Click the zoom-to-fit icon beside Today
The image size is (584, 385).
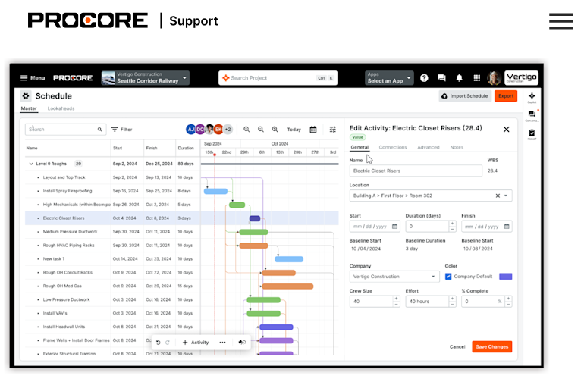275,129
